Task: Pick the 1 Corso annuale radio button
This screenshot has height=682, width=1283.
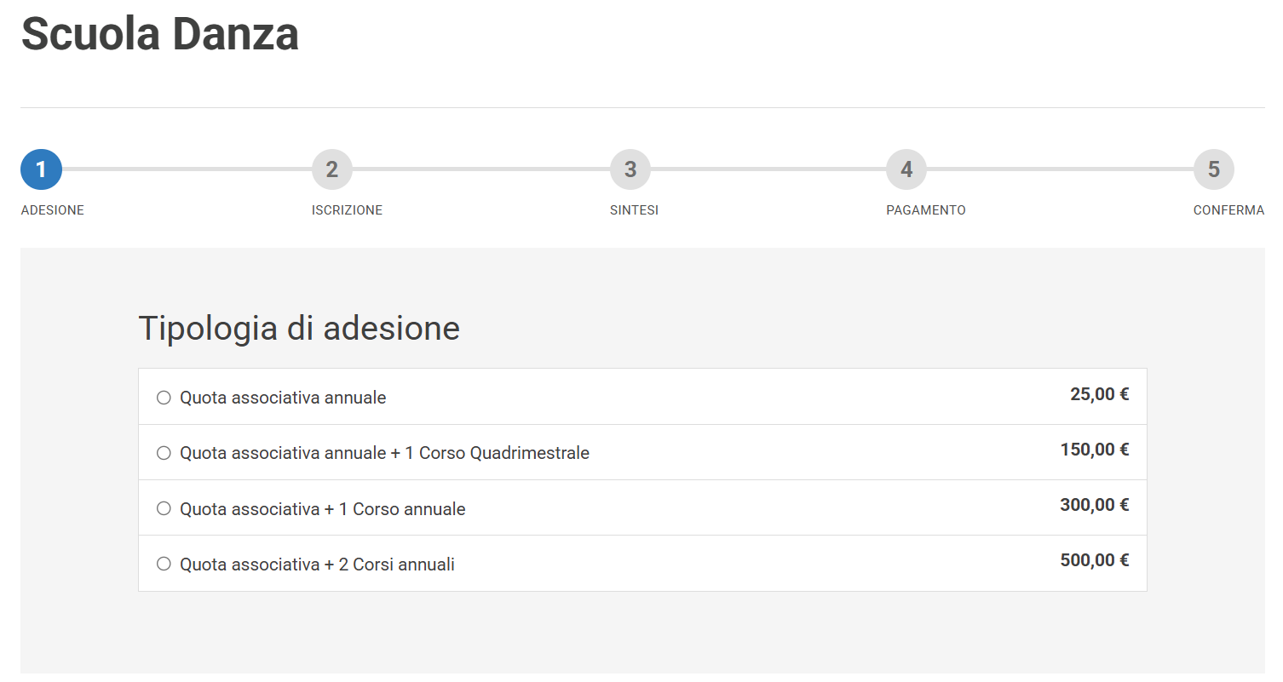Action: click(164, 508)
